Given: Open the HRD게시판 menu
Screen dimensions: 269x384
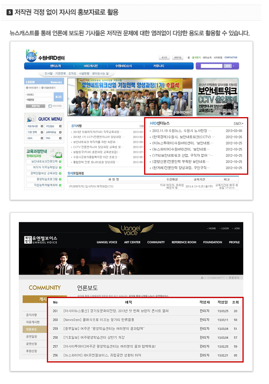Looking at the screenshot, I should [x=91, y=66].
